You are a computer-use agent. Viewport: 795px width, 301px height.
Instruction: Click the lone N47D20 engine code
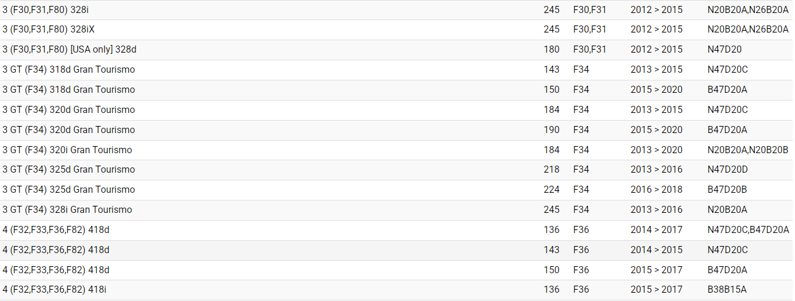tap(724, 50)
